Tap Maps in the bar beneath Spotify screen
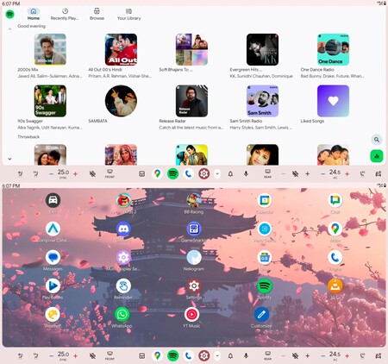Viewport: 388px width, 364px height. (157, 173)
